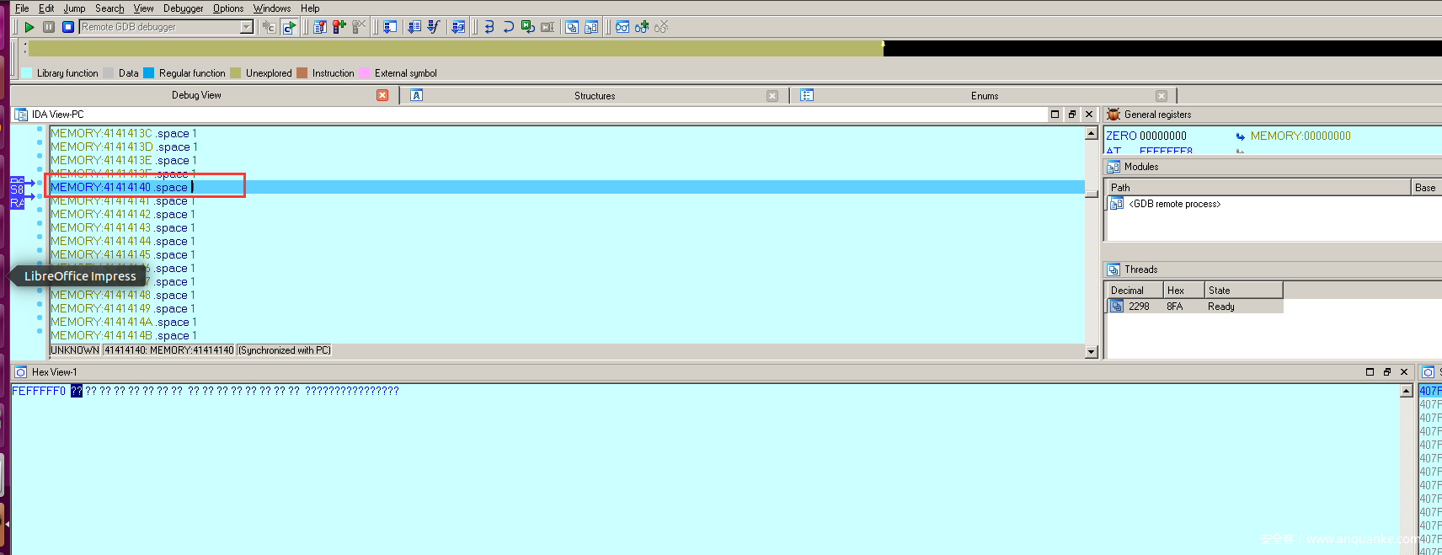This screenshot has width=1442, height=555.
Task: Switch to the Structures tab
Action: point(595,96)
